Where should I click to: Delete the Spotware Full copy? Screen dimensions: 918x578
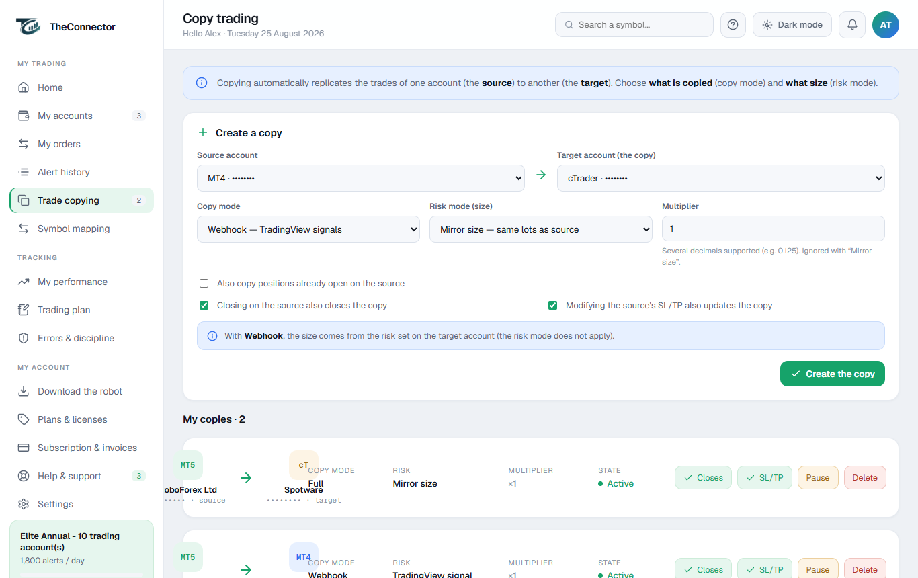click(865, 478)
